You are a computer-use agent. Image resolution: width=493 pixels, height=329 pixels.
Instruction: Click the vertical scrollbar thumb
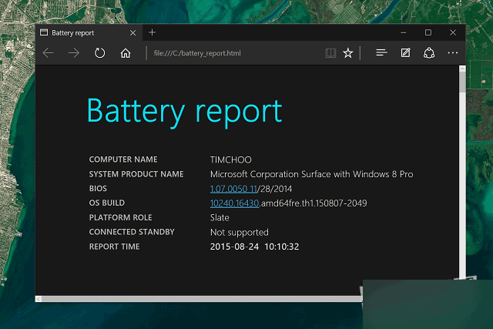[462, 81]
